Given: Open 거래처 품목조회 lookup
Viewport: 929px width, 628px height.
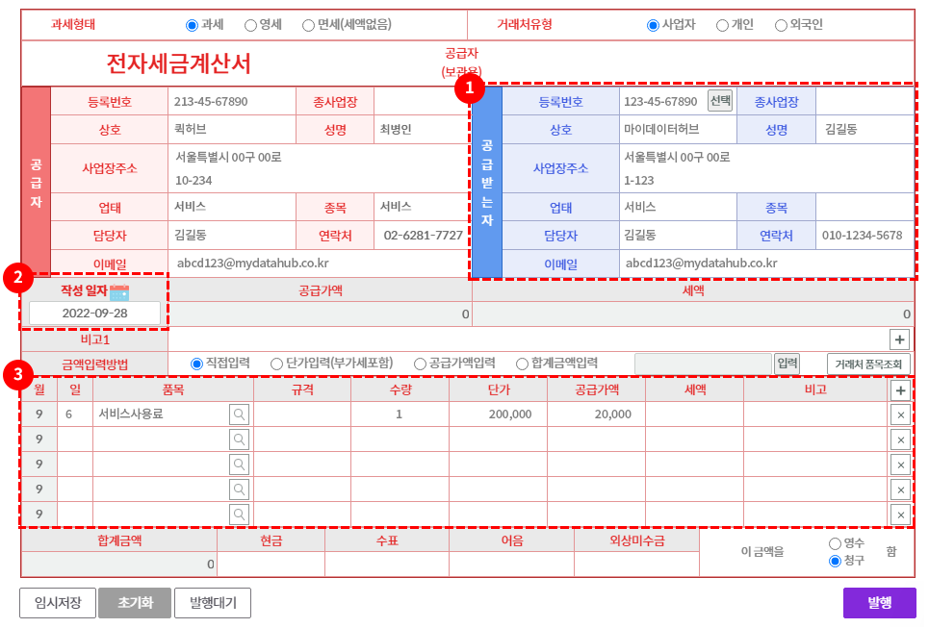Looking at the screenshot, I should click(x=867, y=363).
